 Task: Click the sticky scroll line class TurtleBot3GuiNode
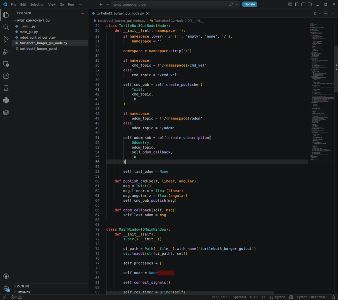pos(138,26)
